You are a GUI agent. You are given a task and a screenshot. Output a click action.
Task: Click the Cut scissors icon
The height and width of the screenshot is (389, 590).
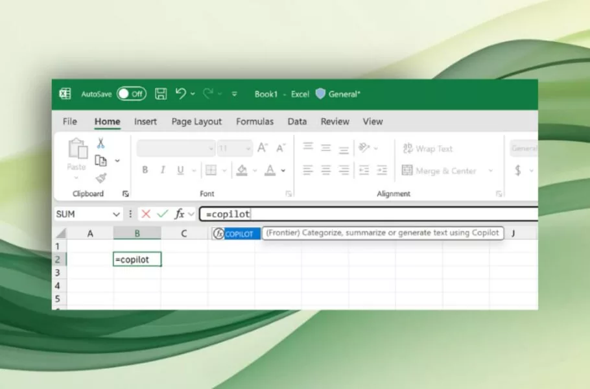(x=100, y=143)
